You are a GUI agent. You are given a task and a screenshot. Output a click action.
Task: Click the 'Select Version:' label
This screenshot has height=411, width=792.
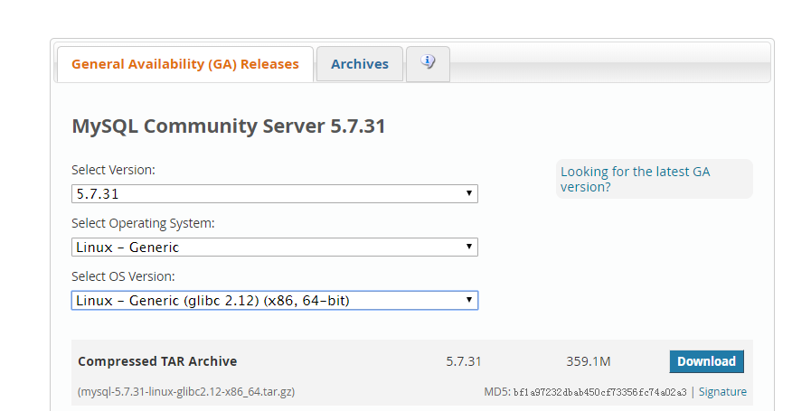click(x=113, y=170)
